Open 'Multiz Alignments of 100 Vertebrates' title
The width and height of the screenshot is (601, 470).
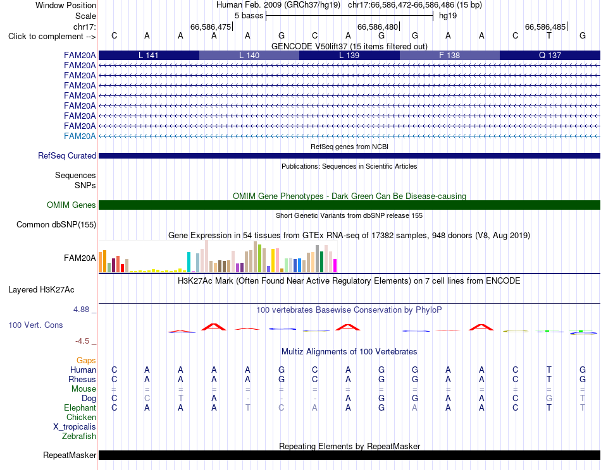pos(349,351)
